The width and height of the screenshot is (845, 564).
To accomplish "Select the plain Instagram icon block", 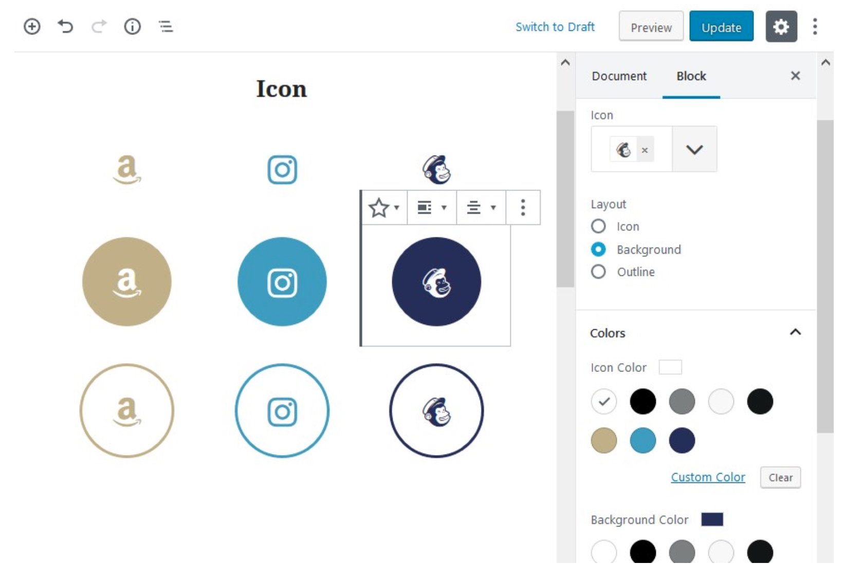I will point(282,170).
